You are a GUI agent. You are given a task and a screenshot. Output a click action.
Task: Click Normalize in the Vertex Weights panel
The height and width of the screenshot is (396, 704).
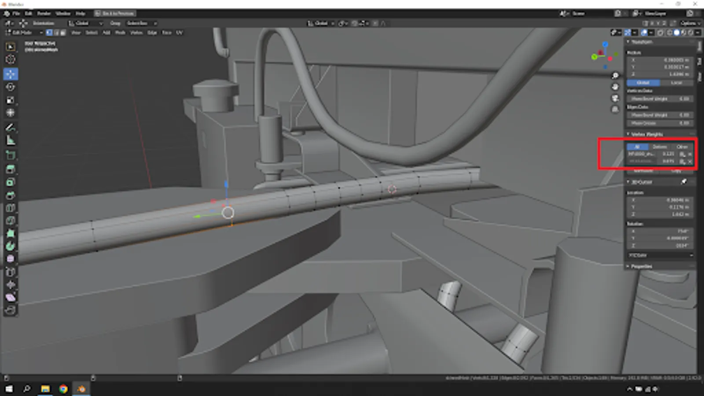click(644, 171)
